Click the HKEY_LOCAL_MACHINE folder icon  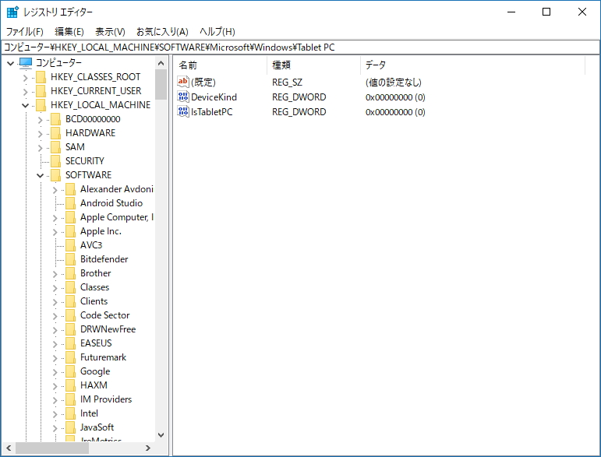[41, 105]
